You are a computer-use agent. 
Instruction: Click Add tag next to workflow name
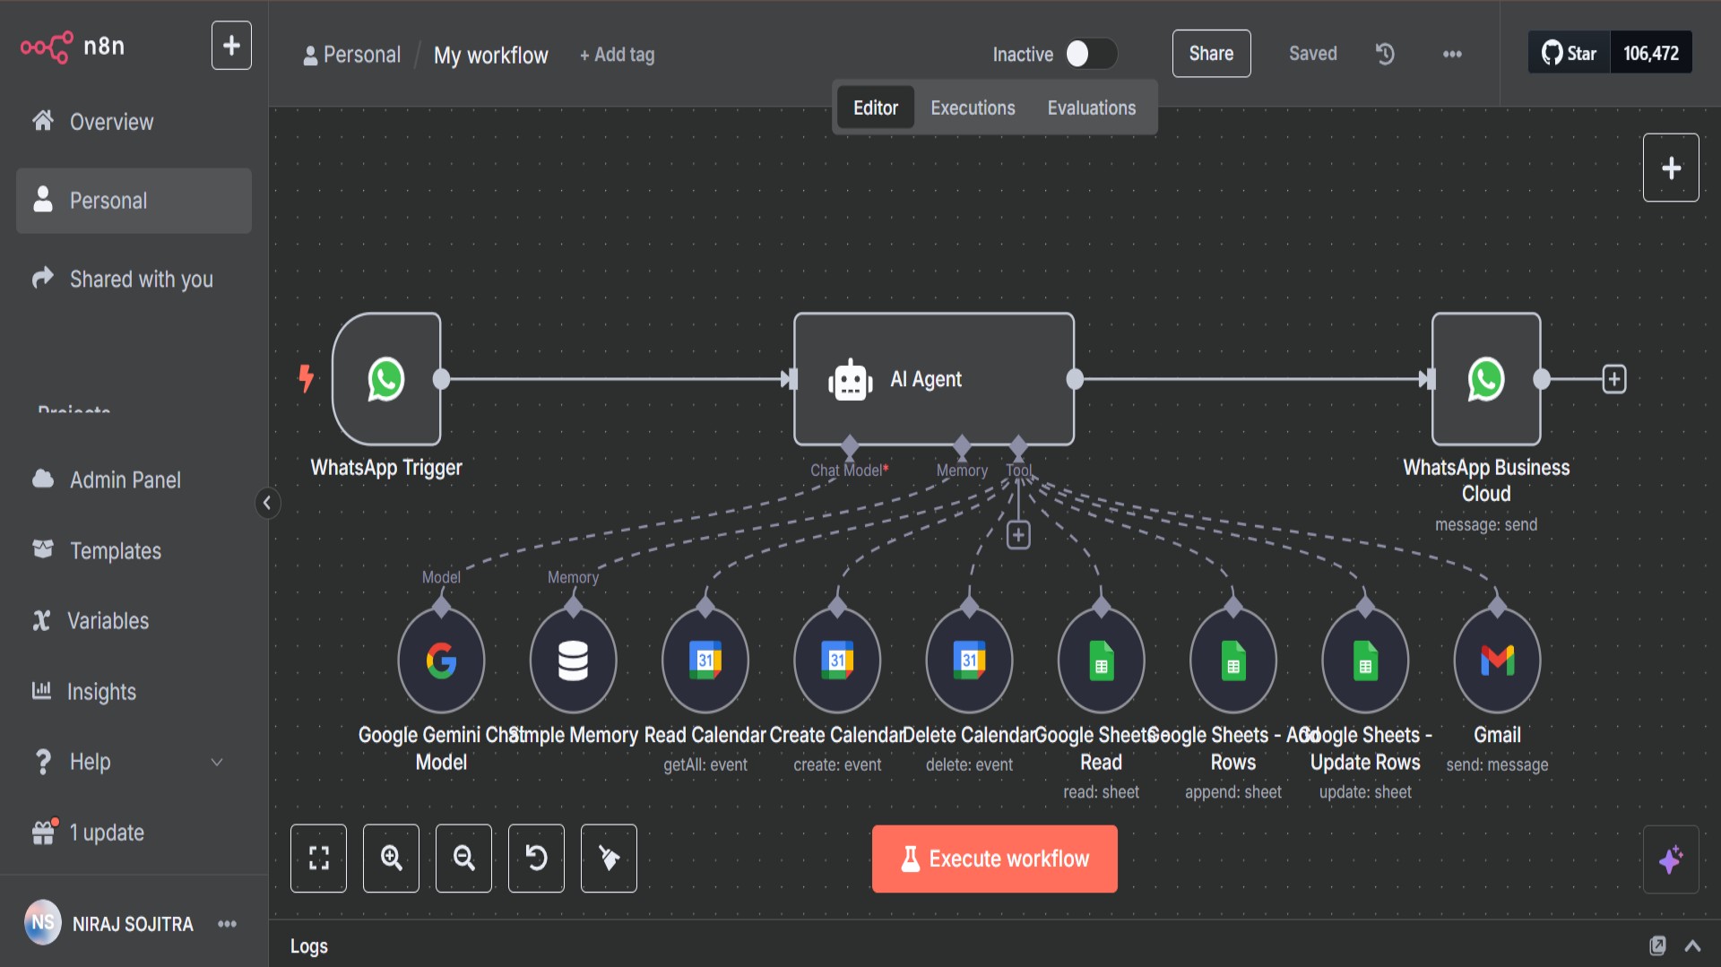tap(617, 55)
